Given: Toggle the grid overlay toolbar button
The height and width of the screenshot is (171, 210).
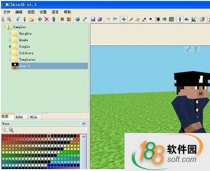Looking at the screenshot, I should (x=69, y=19).
